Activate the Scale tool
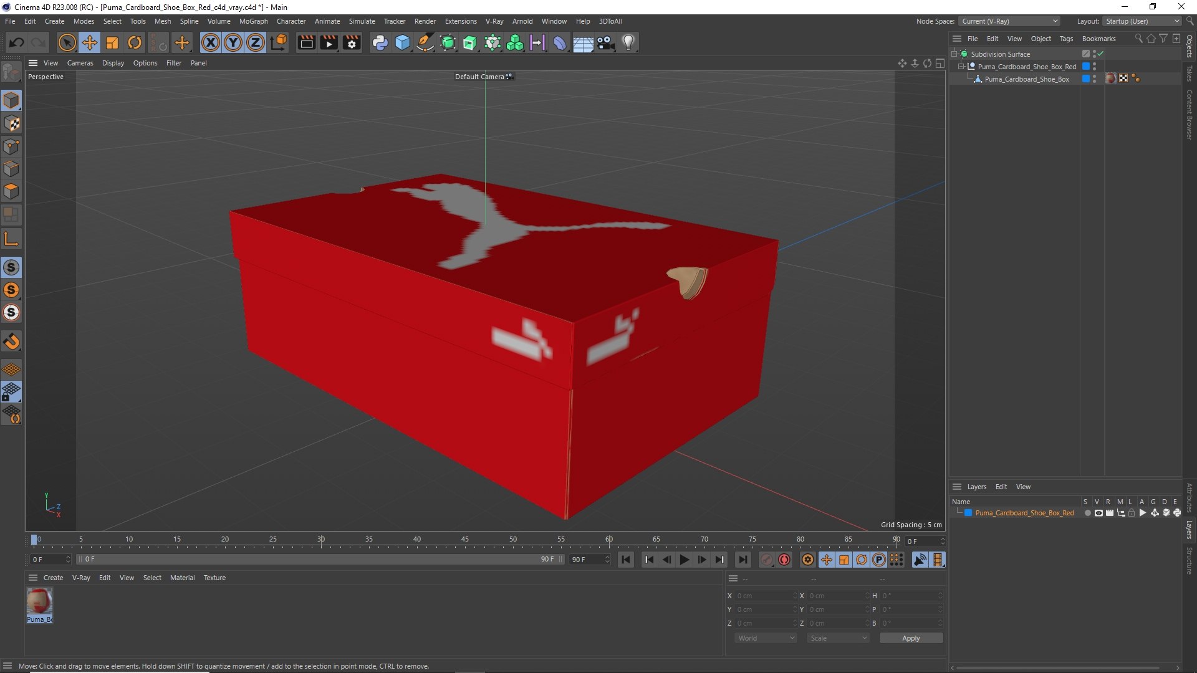The width and height of the screenshot is (1197, 673). point(112,42)
